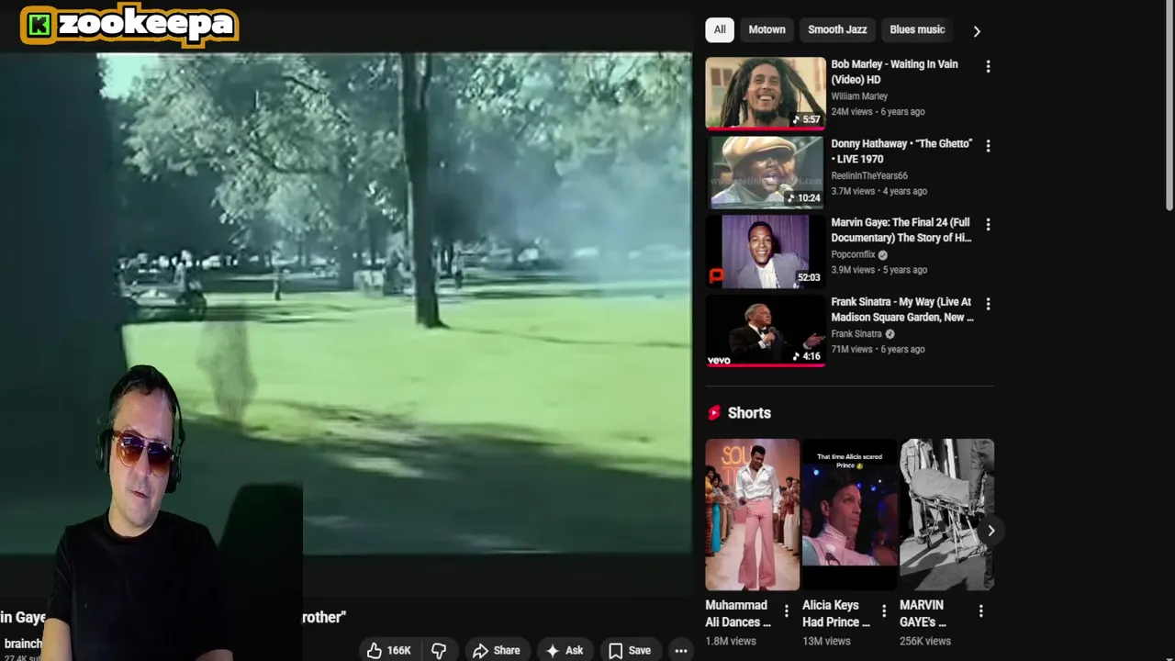The height and width of the screenshot is (661, 1175).
Task: Click the Ask button with sparkle
Action: pyautogui.click(x=565, y=650)
